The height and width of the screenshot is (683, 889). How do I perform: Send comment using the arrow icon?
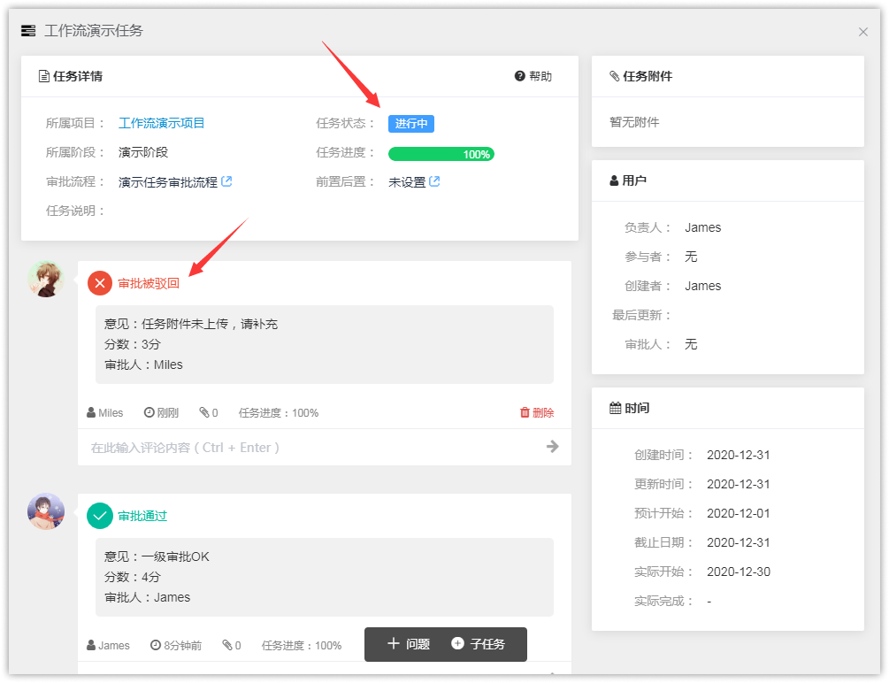[x=553, y=447]
